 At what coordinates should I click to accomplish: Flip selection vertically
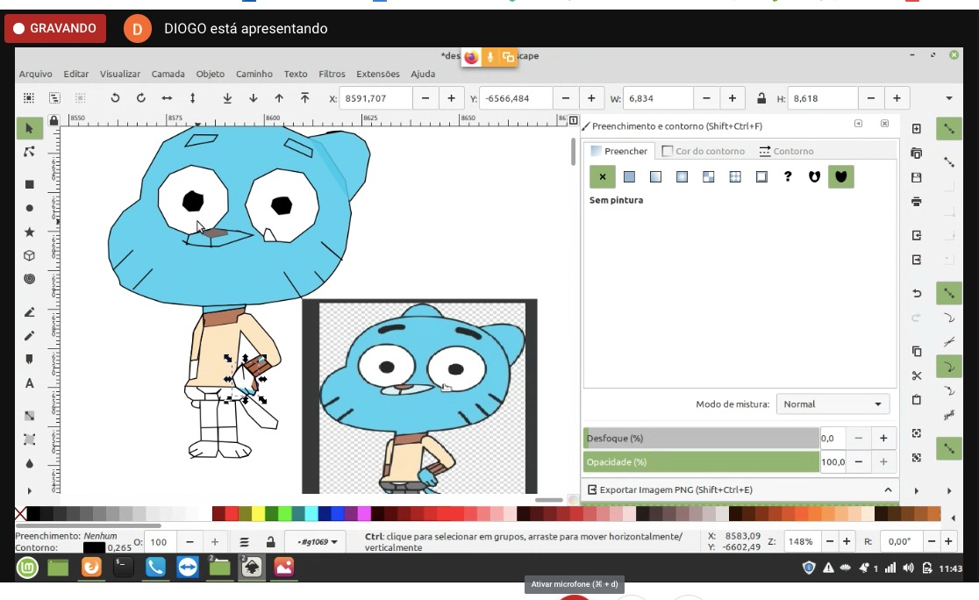[192, 98]
